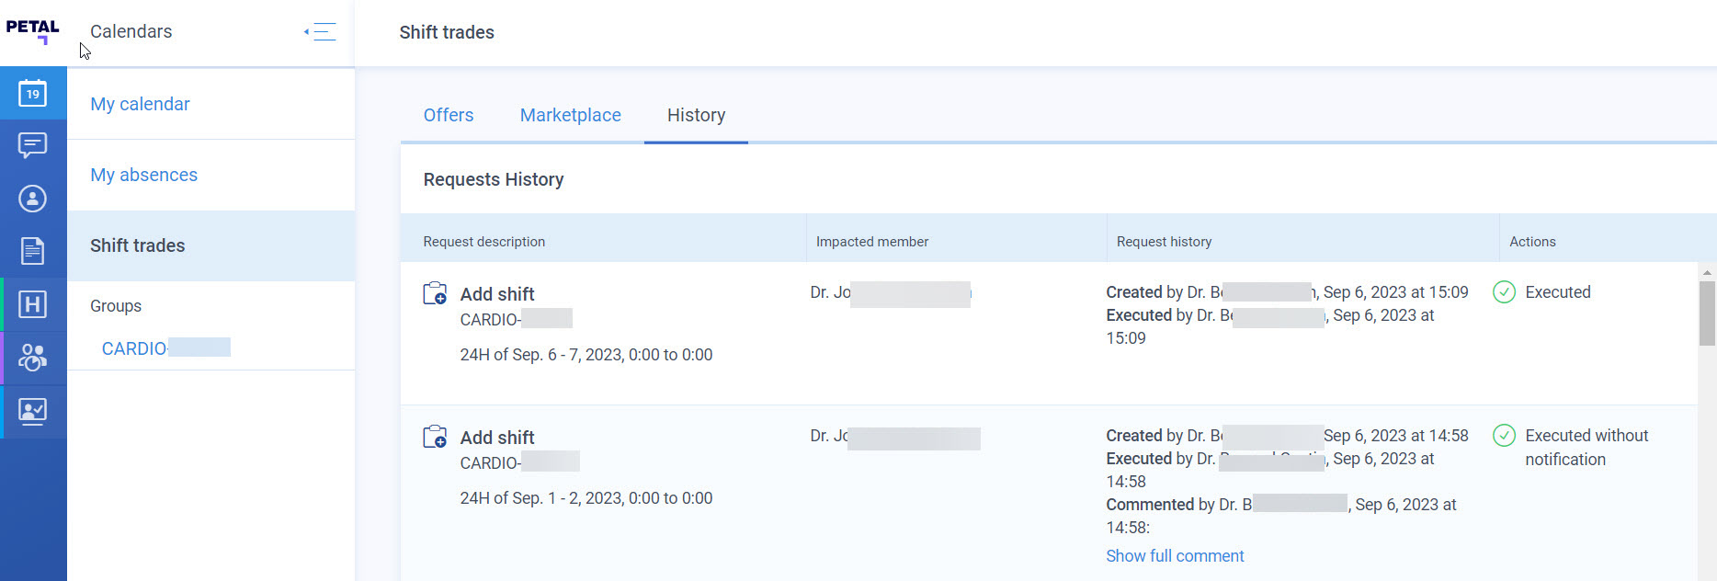Switch to the Offers tab

449,115
